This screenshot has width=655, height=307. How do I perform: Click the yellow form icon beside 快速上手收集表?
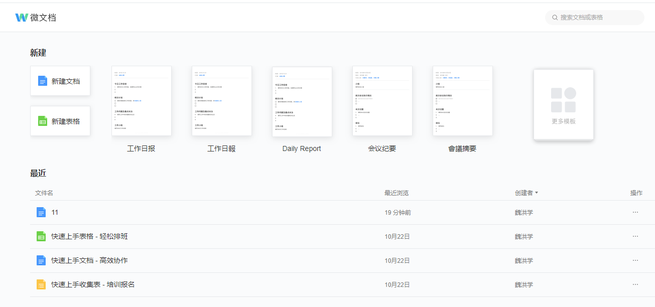click(41, 284)
